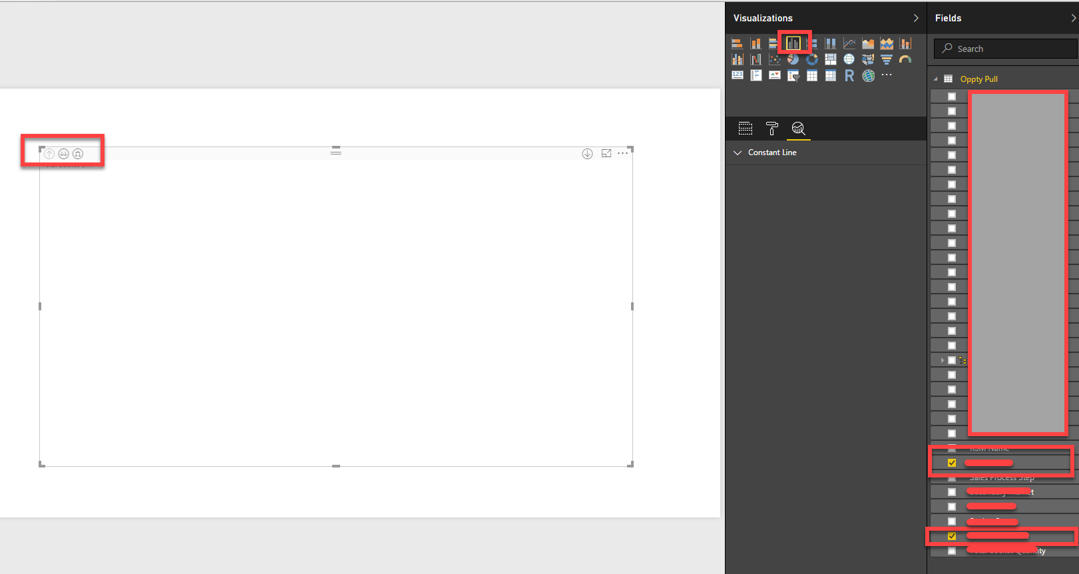Image resolution: width=1079 pixels, height=574 pixels.
Task: Select the funnel chart visualization
Action: click(887, 59)
